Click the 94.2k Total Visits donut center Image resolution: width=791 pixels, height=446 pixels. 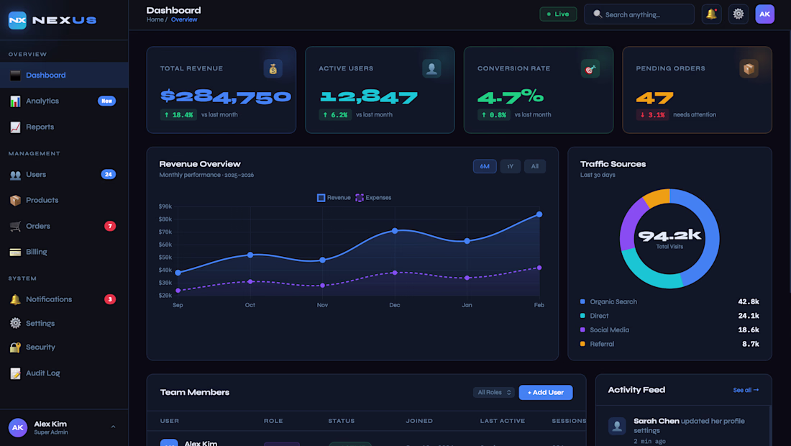pos(669,239)
